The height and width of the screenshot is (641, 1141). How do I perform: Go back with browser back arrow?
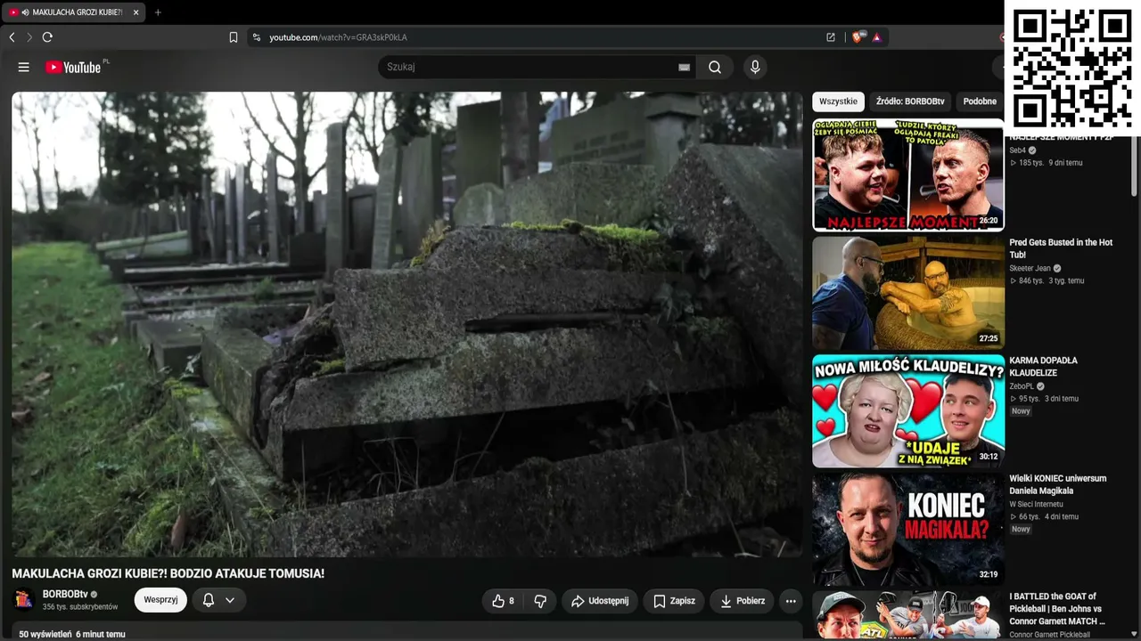pyautogui.click(x=12, y=37)
